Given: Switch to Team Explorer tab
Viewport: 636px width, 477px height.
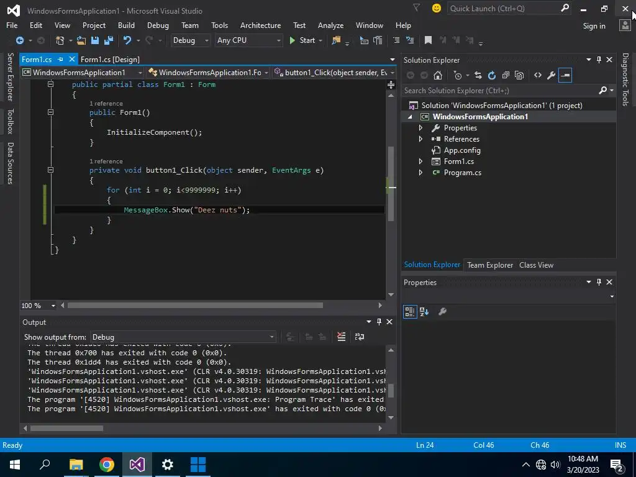Looking at the screenshot, I should pyautogui.click(x=490, y=265).
